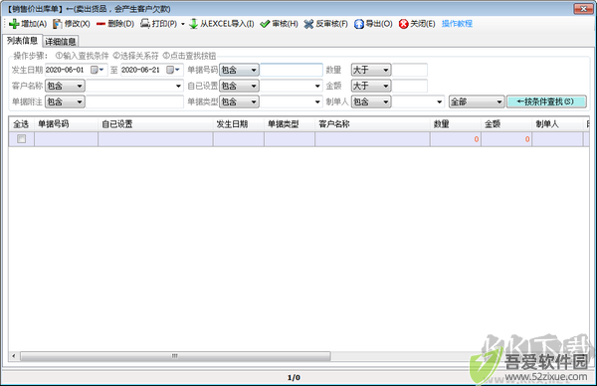597x386 pixels.
Task: Open the 客户名称 relation dropdown
Action: 65,86
